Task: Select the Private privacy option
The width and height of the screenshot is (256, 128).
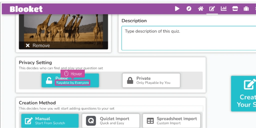Action: pyautogui.click(x=151, y=80)
